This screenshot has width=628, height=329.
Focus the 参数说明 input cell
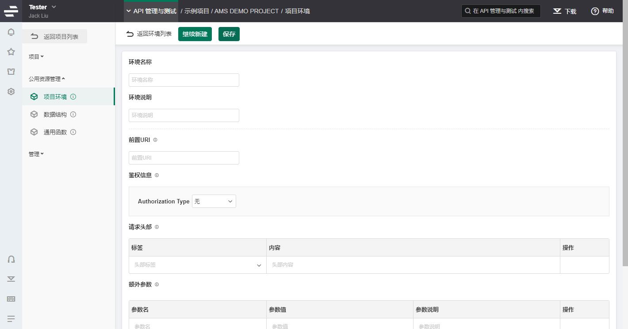pyautogui.click(x=486, y=324)
